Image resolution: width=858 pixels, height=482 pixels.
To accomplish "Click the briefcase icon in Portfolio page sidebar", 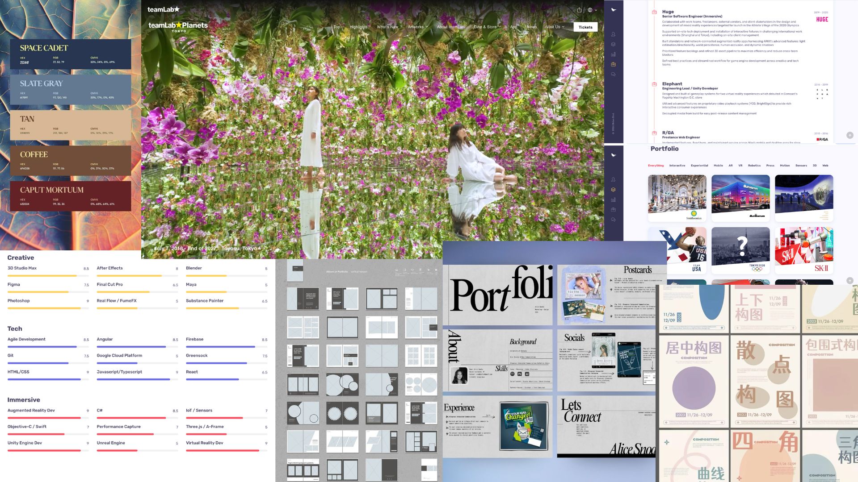I will [x=613, y=210].
